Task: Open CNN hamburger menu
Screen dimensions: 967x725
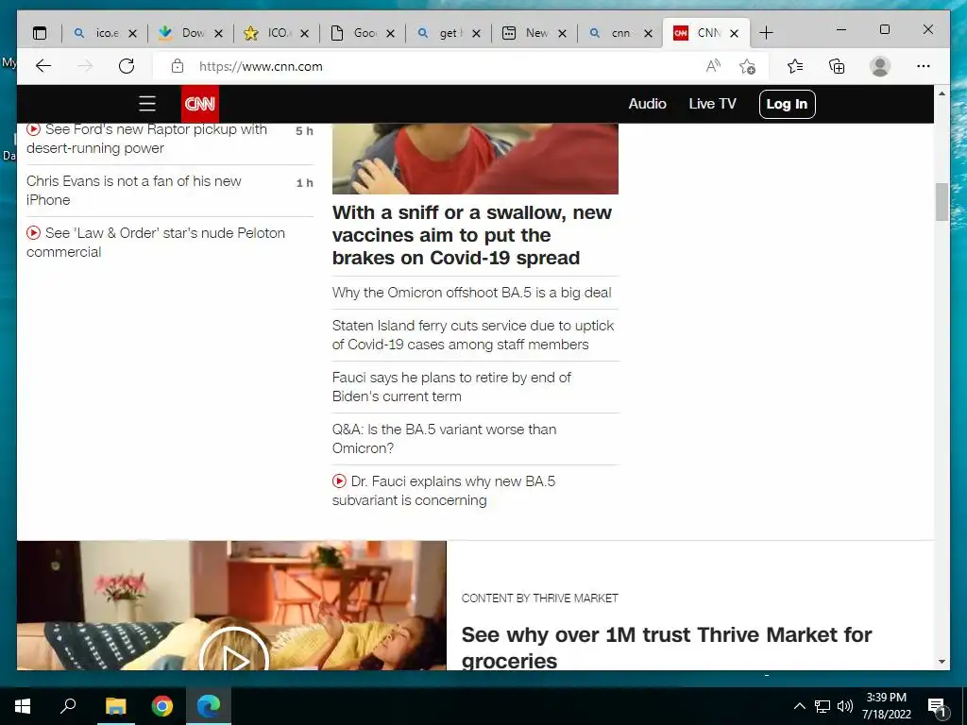Action: (x=146, y=104)
